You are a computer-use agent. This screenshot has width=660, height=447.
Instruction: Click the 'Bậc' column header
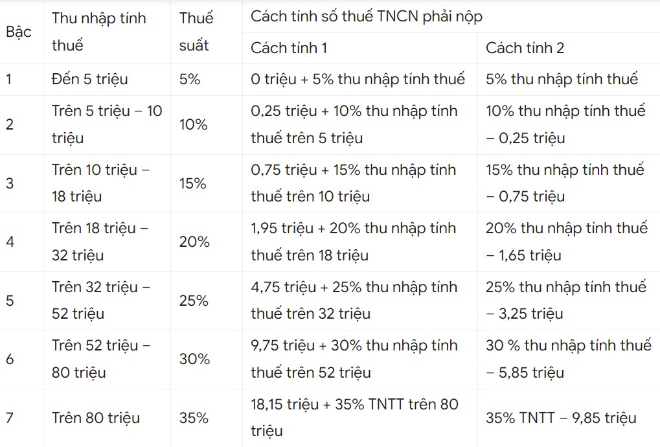click(x=19, y=32)
